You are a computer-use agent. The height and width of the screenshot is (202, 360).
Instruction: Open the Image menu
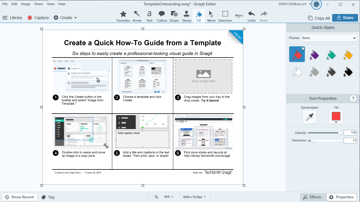[x=26, y=4]
